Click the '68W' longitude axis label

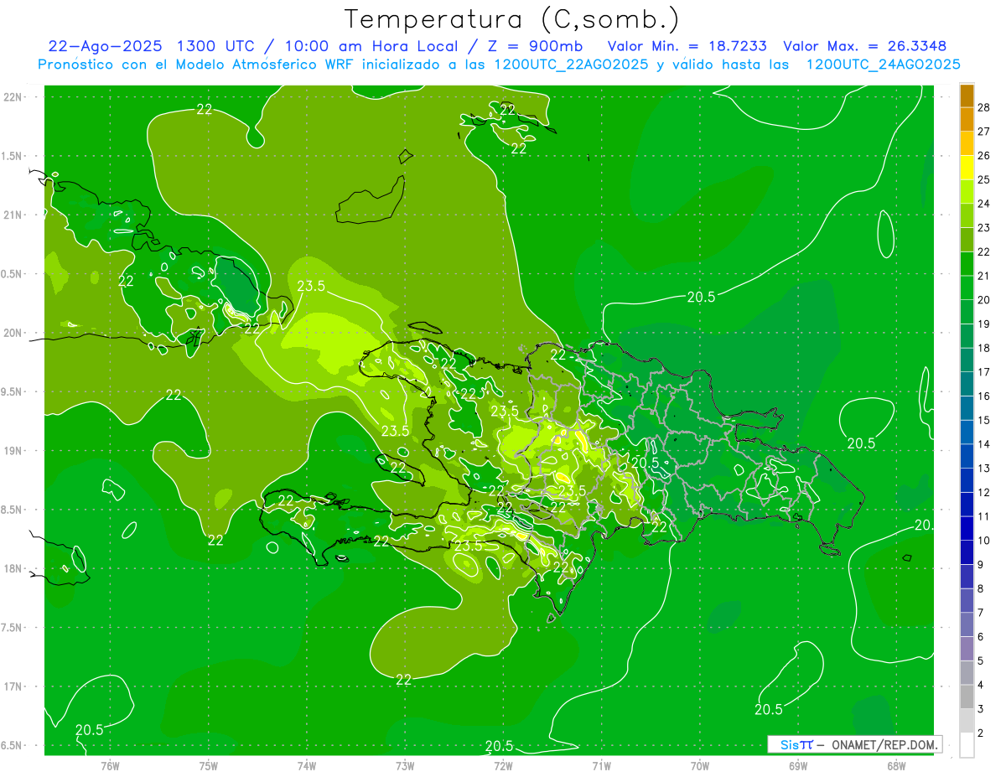896,766
